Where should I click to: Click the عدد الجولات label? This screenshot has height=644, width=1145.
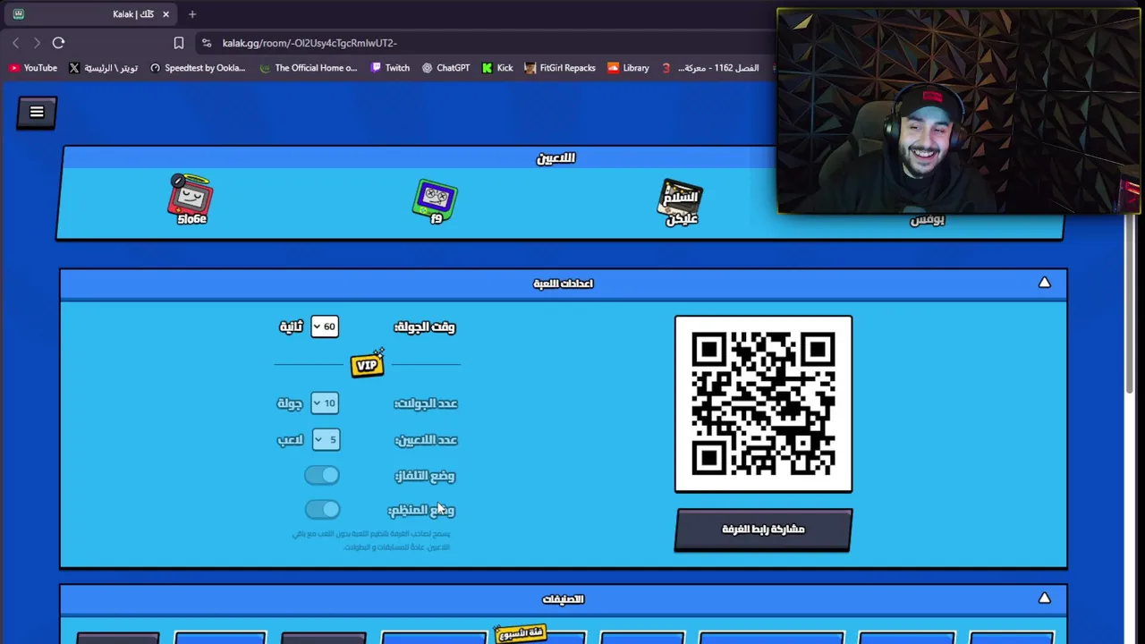coord(426,403)
